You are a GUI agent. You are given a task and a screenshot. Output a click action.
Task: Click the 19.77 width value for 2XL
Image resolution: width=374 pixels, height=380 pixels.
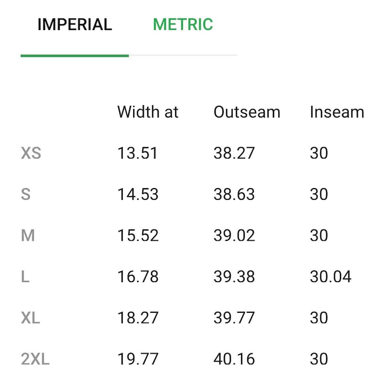[138, 359]
